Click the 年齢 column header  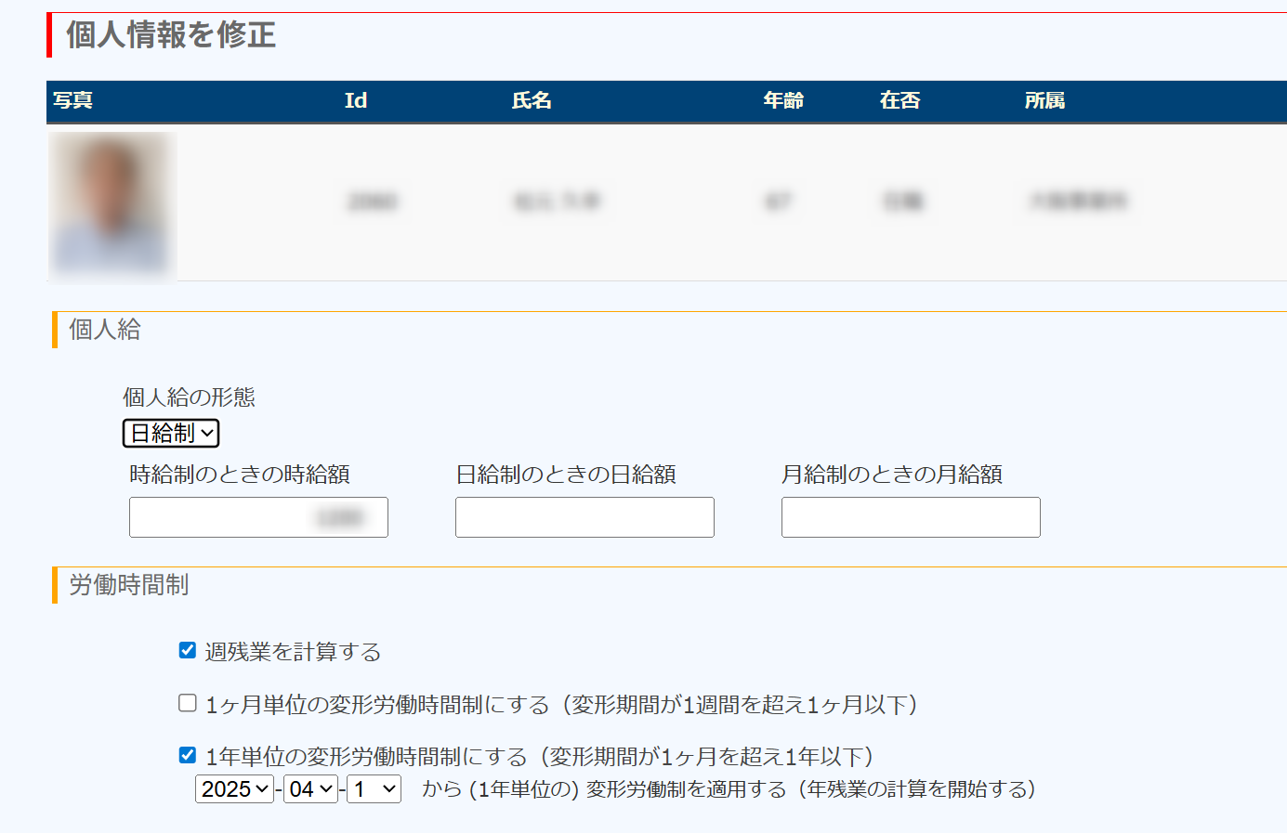782,100
